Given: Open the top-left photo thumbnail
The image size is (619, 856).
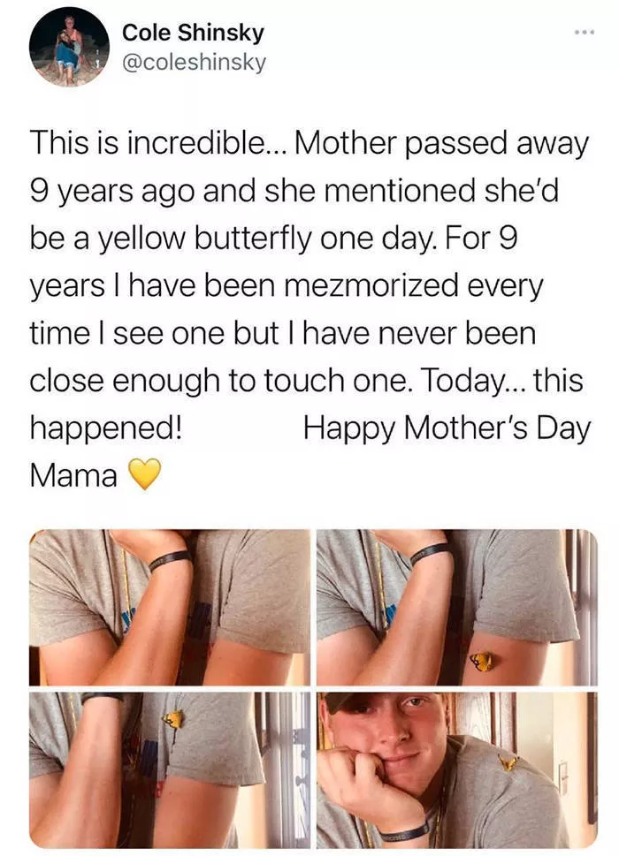Looking at the screenshot, I should point(169,607).
